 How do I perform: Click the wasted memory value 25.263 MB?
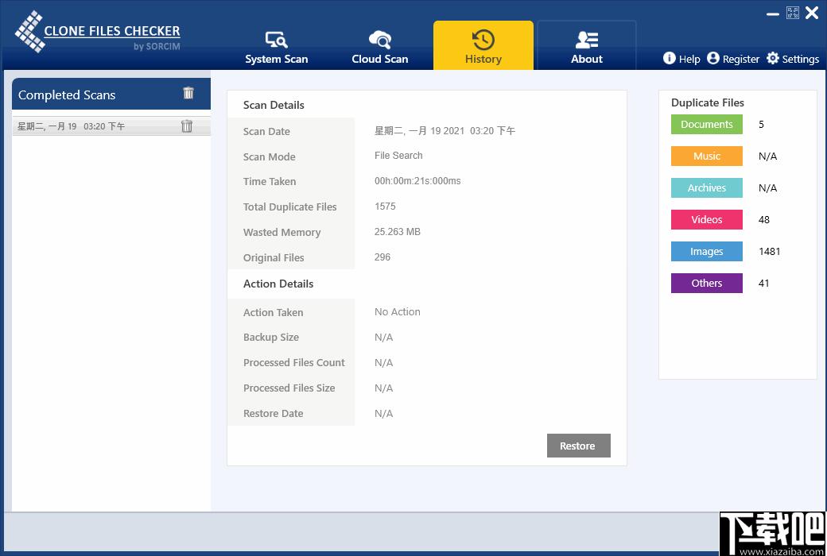pos(397,232)
